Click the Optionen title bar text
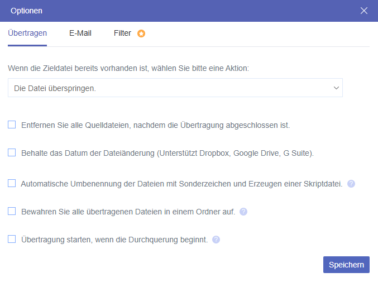This screenshot has width=378, height=282. point(26,11)
